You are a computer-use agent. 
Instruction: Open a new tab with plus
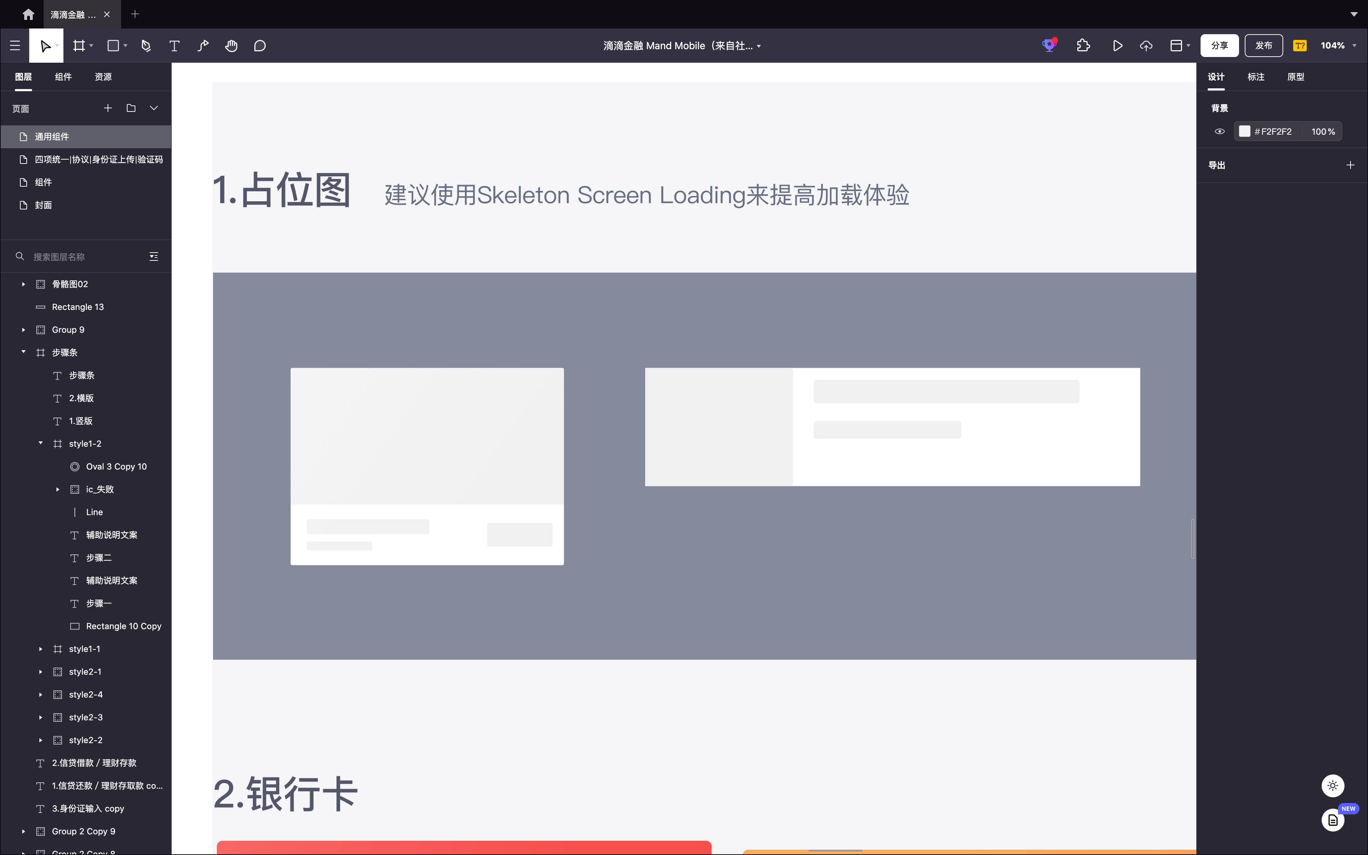[x=135, y=14]
